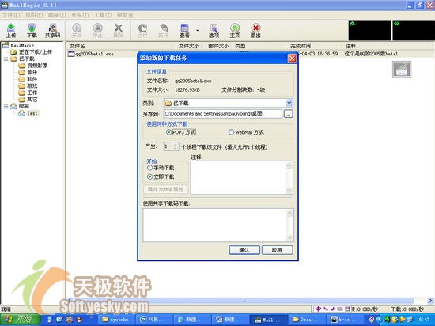Click the 注释 box scrollbar down arrow
The width and height of the screenshot is (435, 326).
(x=289, y=190)
